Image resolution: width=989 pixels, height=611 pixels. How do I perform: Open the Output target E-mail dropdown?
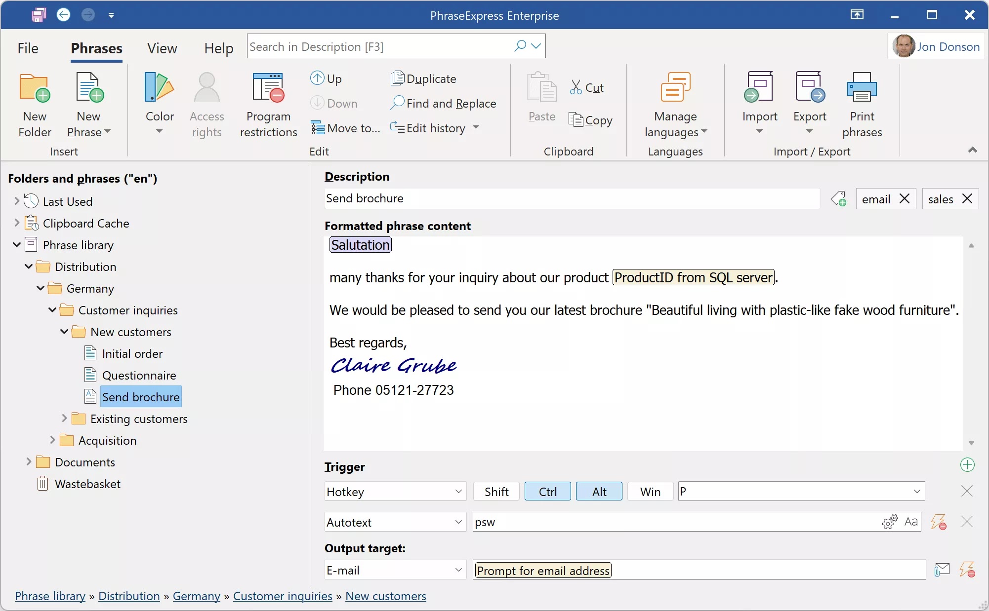point(395,570)
